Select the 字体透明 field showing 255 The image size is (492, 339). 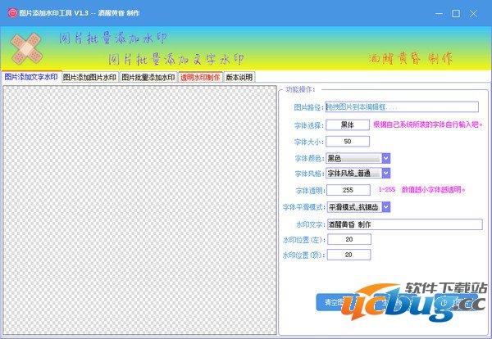(x=348, y=190)
